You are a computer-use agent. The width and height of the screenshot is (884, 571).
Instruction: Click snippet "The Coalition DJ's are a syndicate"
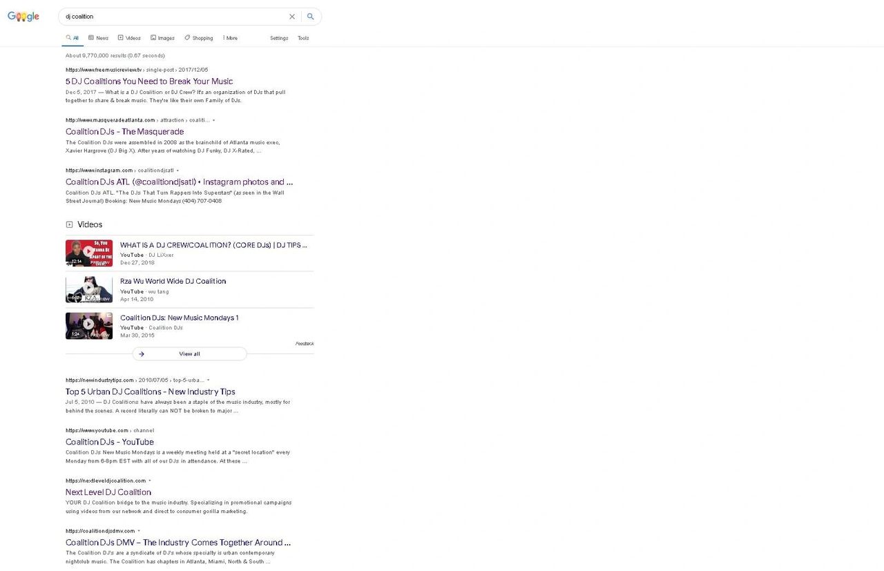coord(170,558)
